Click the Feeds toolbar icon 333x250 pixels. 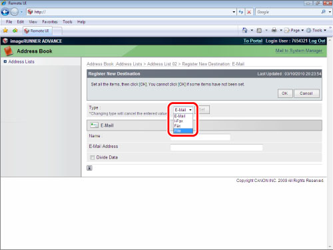(x=259, y=30)
